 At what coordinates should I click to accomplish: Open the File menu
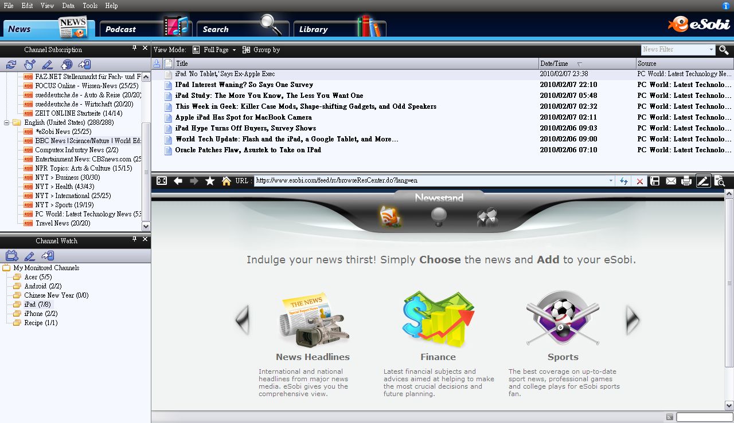pos(9,6)
